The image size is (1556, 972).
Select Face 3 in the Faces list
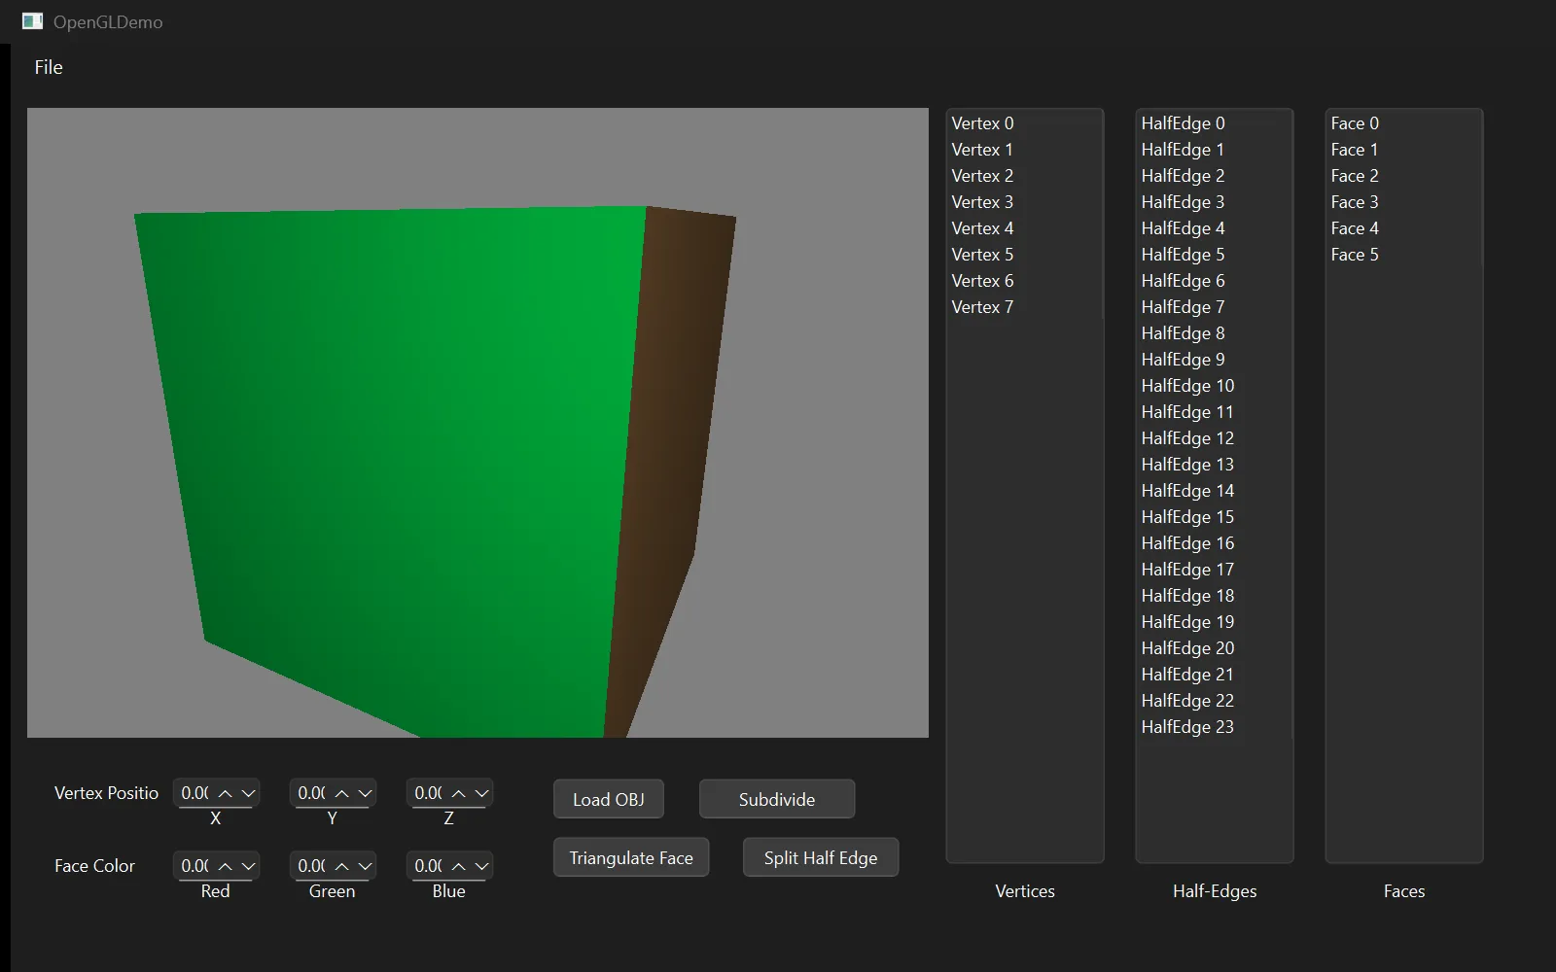point(1403,202)
